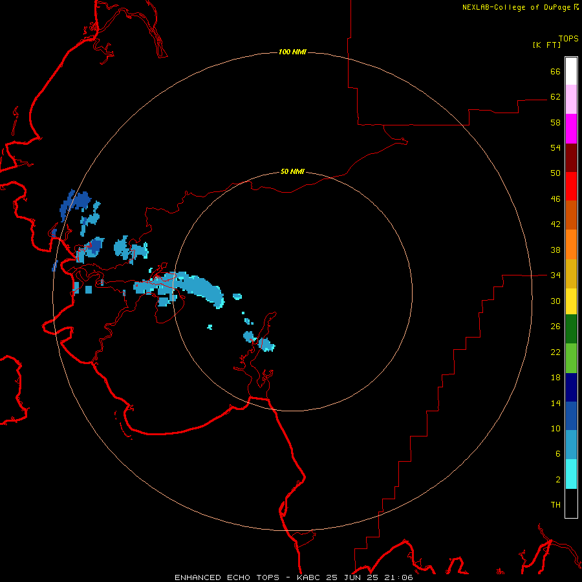
Task: Click the dark blue echo cell farthest northwest
Action: (x=74, y=204)
